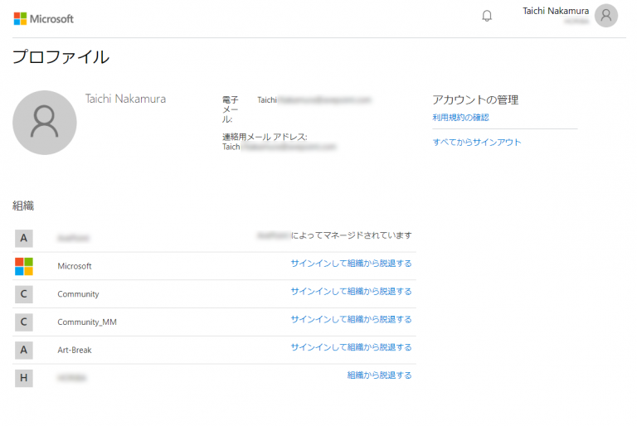Click Taichi Nakamura name in header
Screen dimensions: 637x426
click(556, 11)
